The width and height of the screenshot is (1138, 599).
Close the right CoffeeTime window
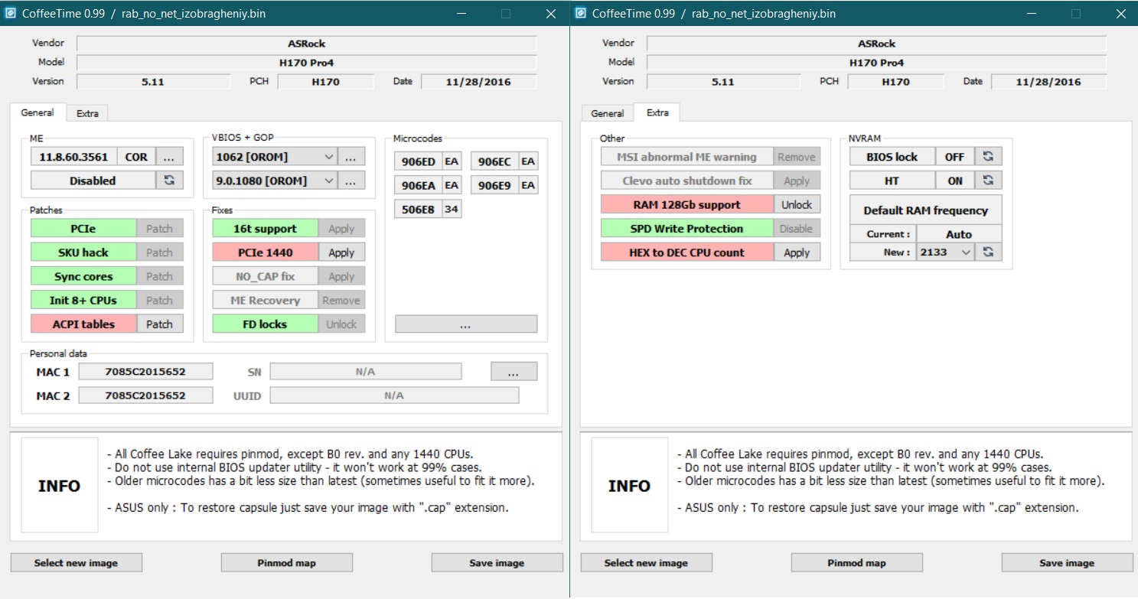[x=1120, y=14]
